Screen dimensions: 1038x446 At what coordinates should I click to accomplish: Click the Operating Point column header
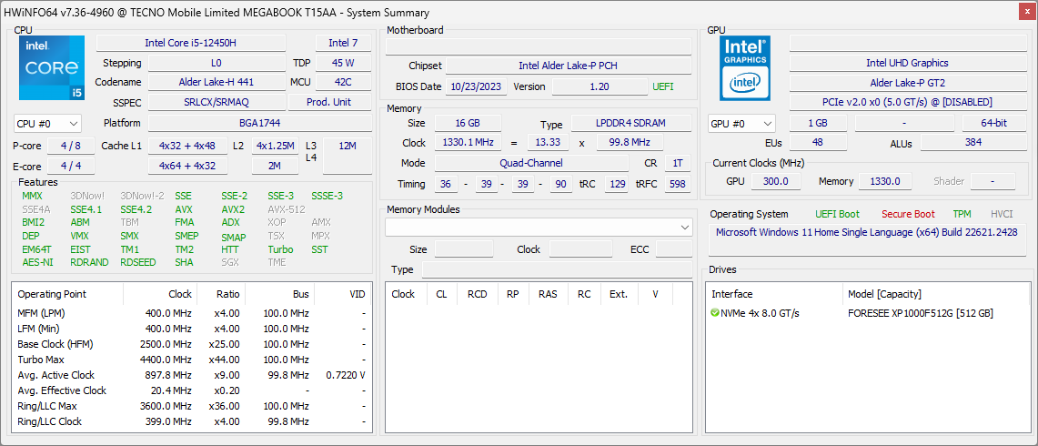(52, 294)
